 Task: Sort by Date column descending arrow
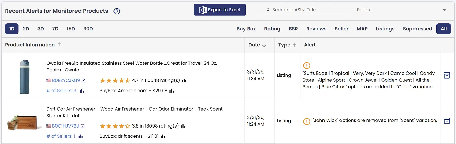pyautogui.click(x=264, y=45)
